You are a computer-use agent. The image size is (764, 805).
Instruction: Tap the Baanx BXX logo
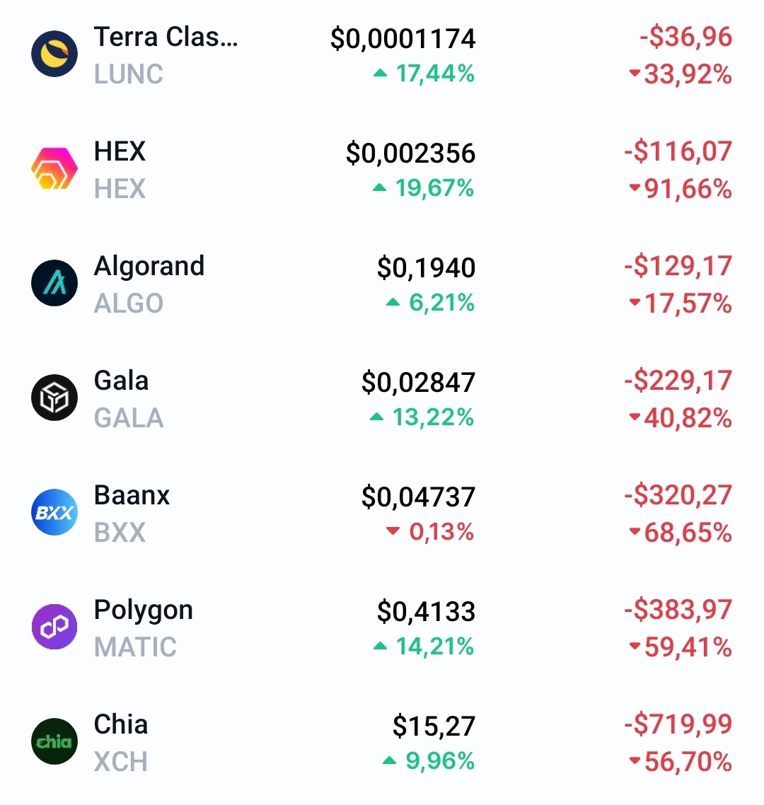(x=54, y=513)
